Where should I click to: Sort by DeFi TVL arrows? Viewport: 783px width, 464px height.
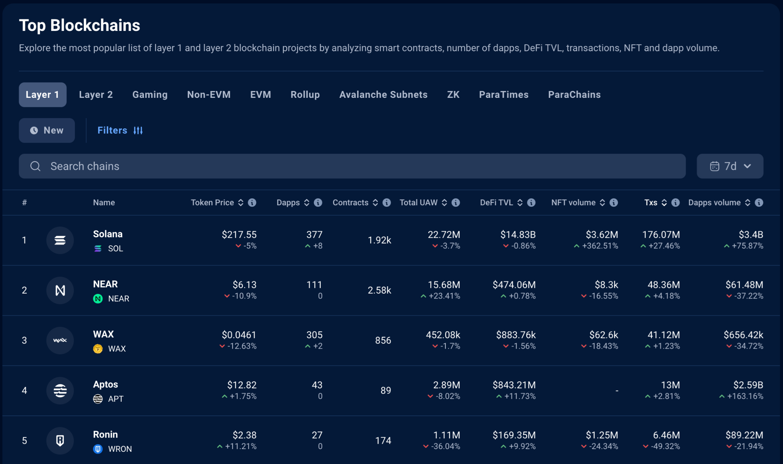point(520,203)
